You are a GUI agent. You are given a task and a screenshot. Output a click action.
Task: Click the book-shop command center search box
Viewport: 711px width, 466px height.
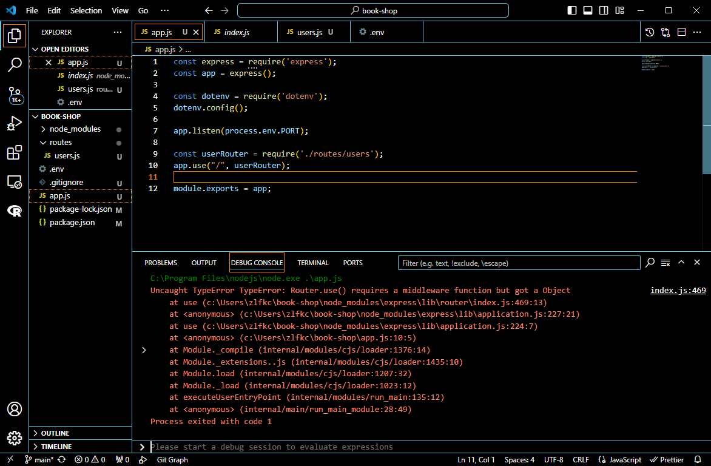tap(372, 10)
